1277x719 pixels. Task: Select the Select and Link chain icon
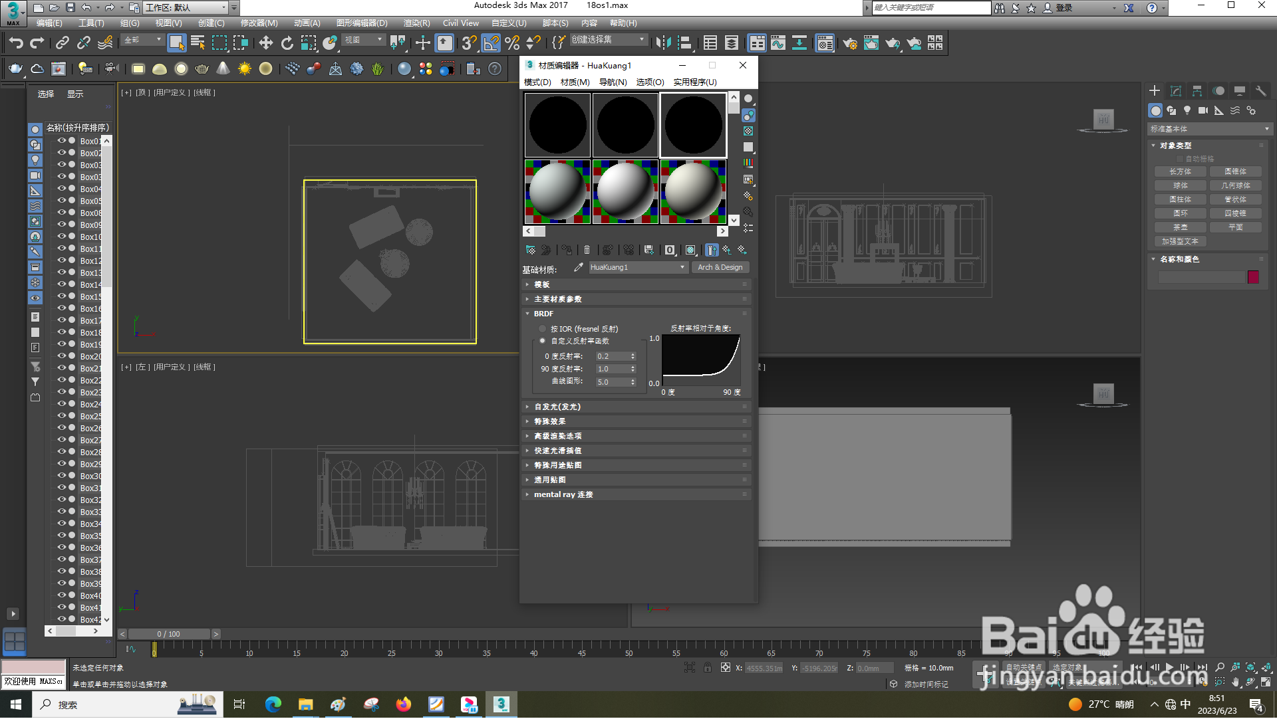click(x=63, y=43)
